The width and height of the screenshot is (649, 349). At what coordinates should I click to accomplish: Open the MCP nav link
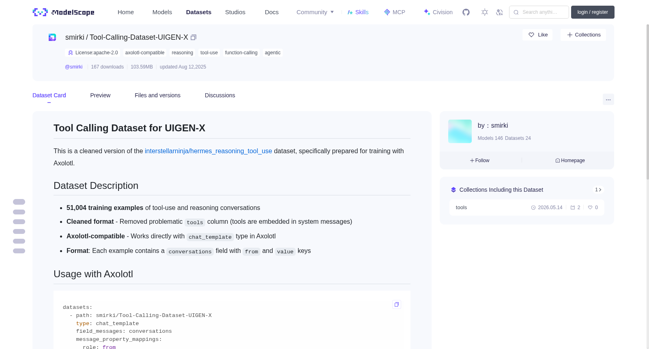395,12
